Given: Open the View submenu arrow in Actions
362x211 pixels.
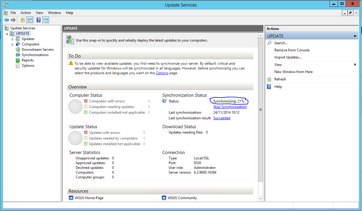Looking at the screenshot, I should point(355,64).
